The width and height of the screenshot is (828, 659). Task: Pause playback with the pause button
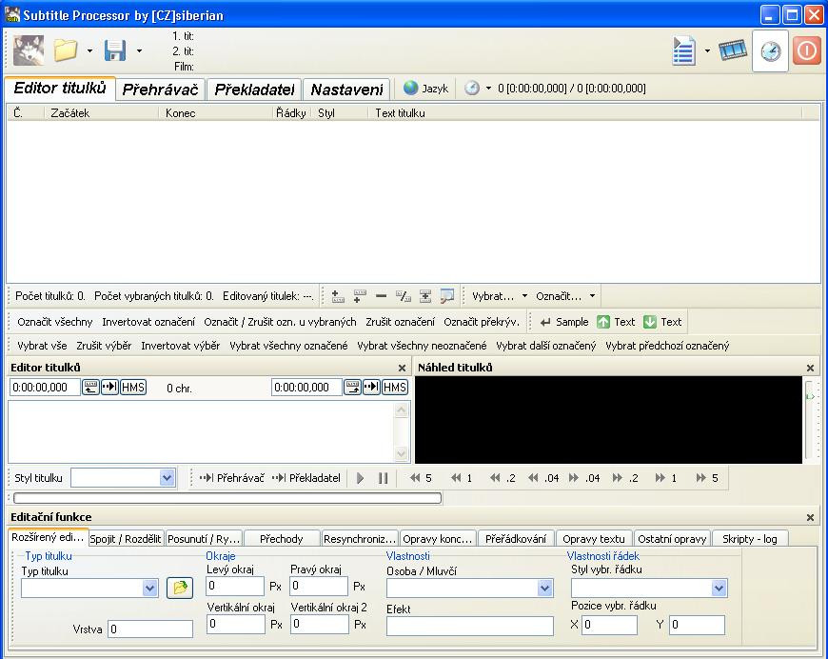tap(384, 478)
